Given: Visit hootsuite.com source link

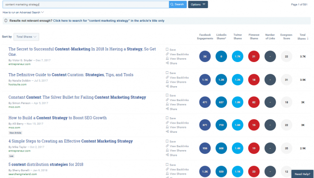Looking at the screenshot, I should 17,85.
